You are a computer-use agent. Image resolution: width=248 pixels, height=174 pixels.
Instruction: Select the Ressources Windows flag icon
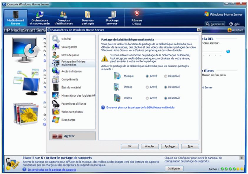(56, 120)
